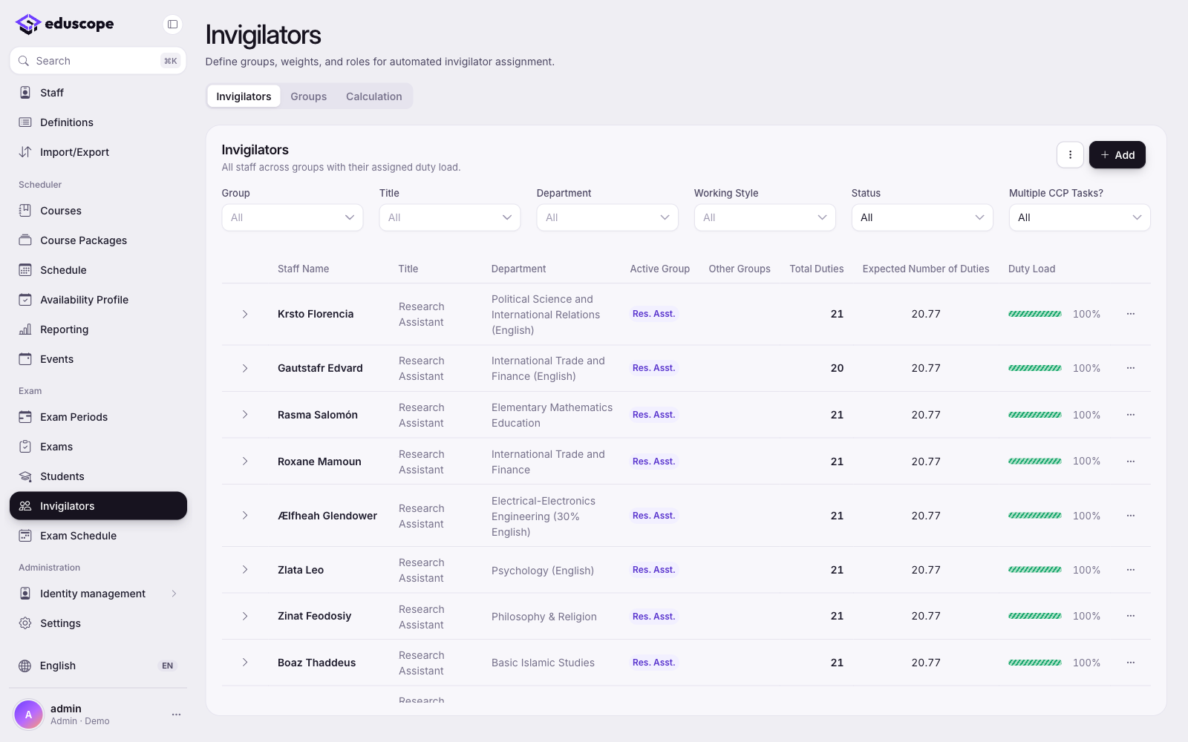Open Course Packages
Viewport: 1188px width, 742px height.
tap(98, 240)
